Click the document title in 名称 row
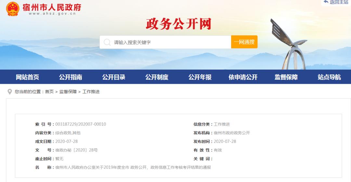The height and width of the screenshot is (182, 351). 133,167
